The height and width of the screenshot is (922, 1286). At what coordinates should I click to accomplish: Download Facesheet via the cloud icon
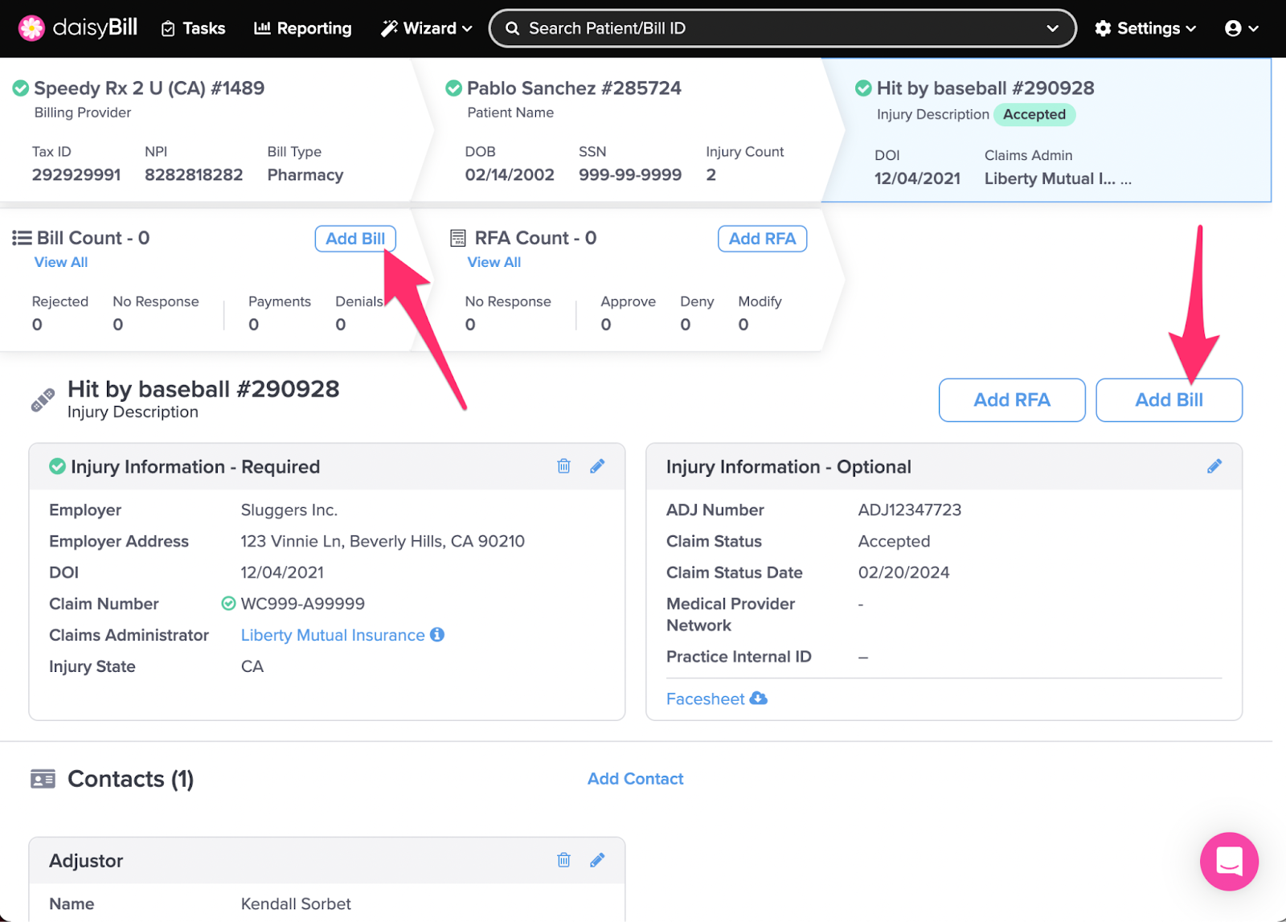click(758, 699)
